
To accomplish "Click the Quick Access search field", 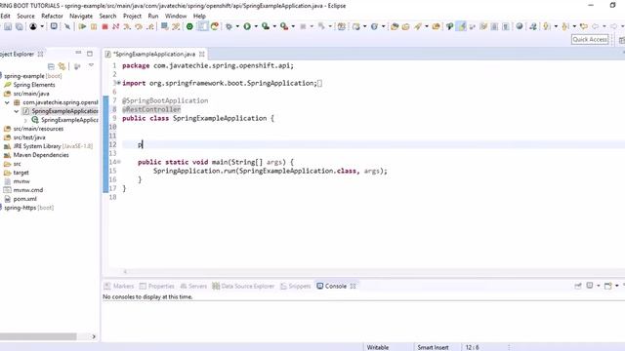I will [590, 39].
